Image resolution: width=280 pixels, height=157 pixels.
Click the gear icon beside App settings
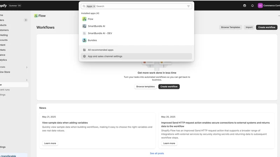(84, 56)
